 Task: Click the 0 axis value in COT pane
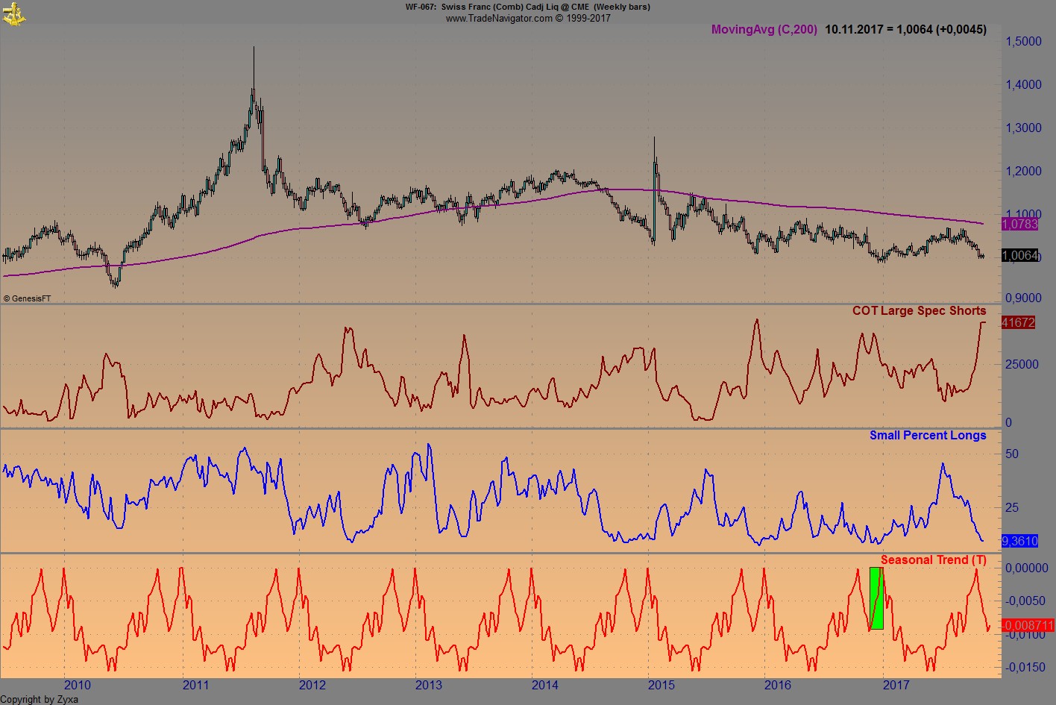[x=1009, y=423]
